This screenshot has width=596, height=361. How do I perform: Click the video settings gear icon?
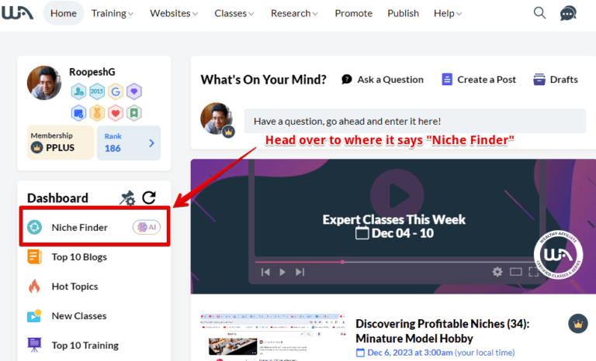tap(497, 272)
